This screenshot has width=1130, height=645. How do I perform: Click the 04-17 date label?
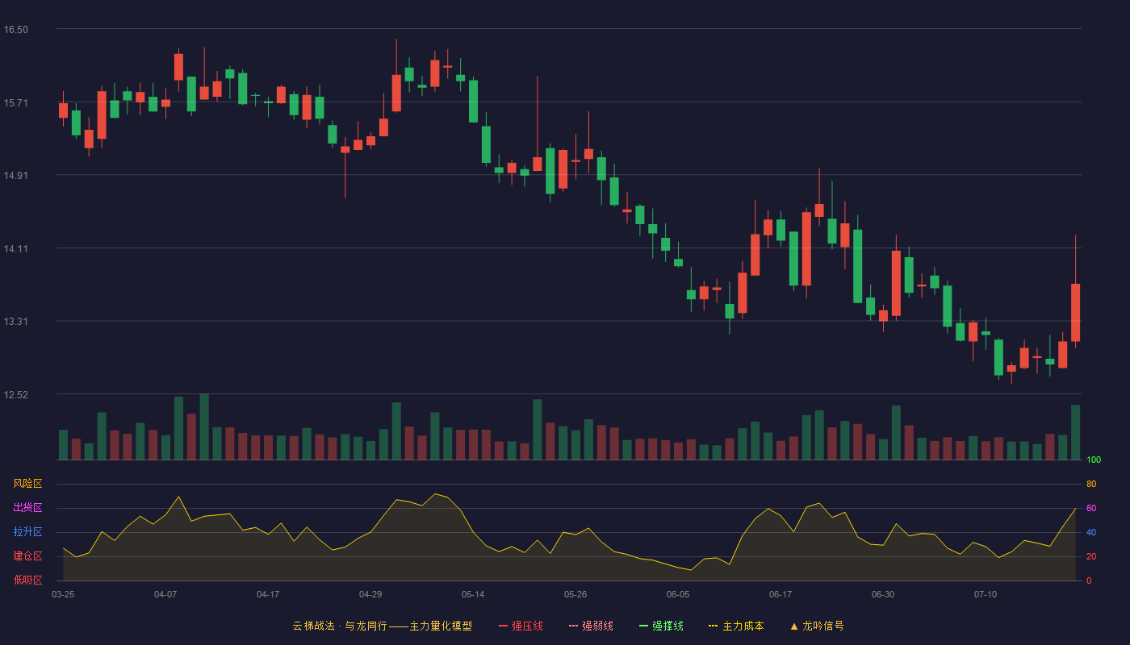(x=268, y=594)
